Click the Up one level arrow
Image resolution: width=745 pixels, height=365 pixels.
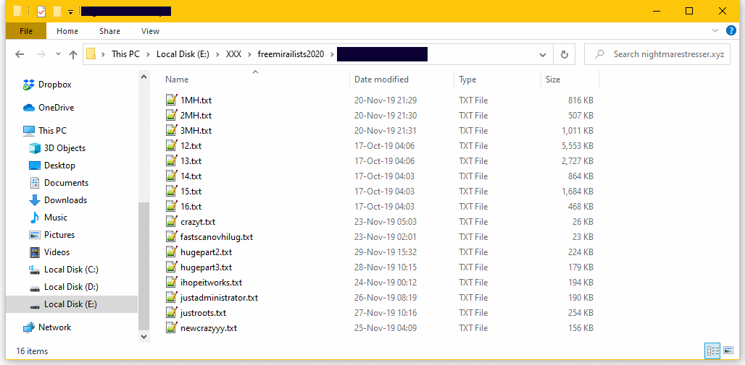[72, 55]
